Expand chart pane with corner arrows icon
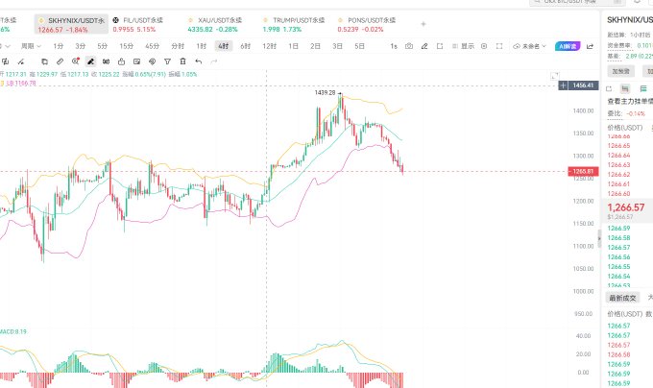This screenshot has width=653, height=388. click(x=554, y=76)
